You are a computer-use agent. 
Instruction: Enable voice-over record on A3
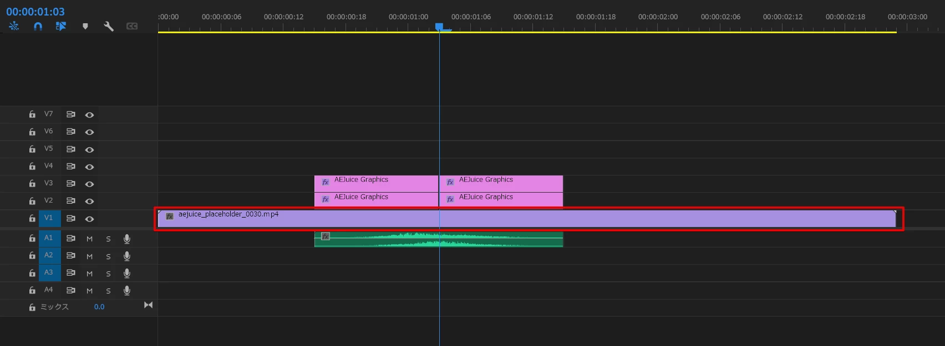coord(127,273)
